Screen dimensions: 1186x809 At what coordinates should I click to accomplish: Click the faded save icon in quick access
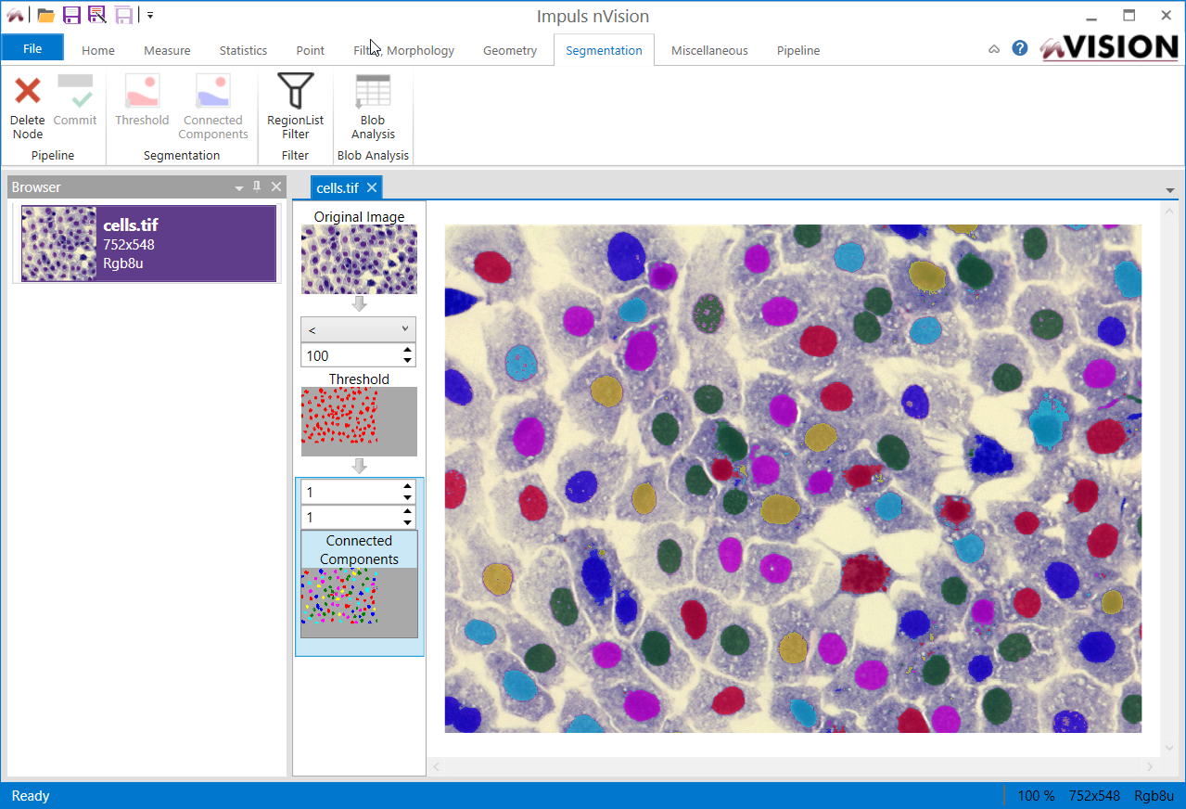pos(123,15)
